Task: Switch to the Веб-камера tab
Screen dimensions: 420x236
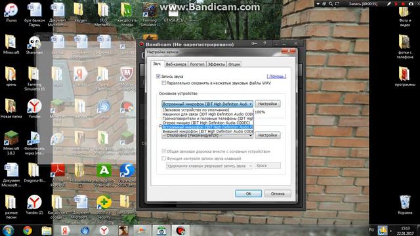Action: pyautogui.click(x=176, y=64)
